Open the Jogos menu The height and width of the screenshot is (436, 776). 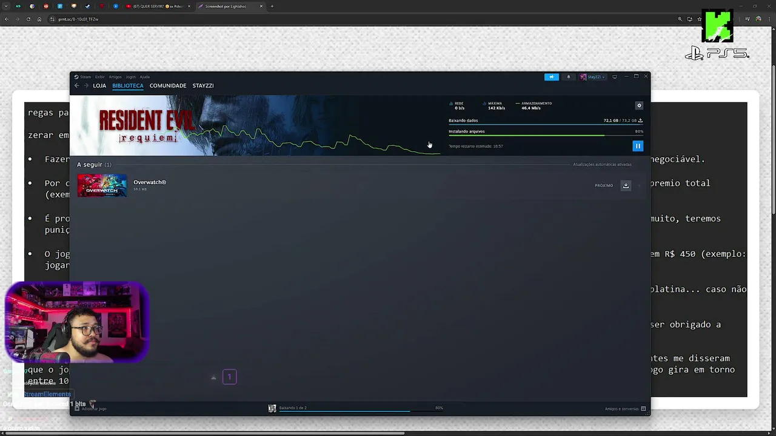[x=130, y=77]
